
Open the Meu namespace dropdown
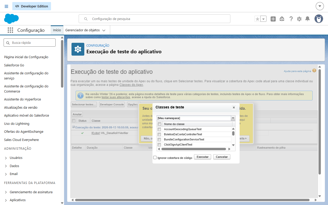coord(196,118)
